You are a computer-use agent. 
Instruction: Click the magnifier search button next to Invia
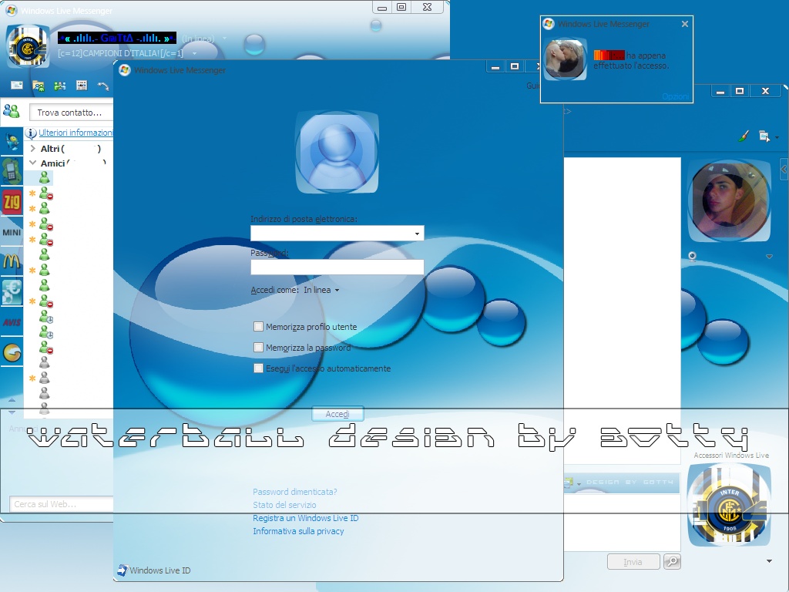(672, 561)
